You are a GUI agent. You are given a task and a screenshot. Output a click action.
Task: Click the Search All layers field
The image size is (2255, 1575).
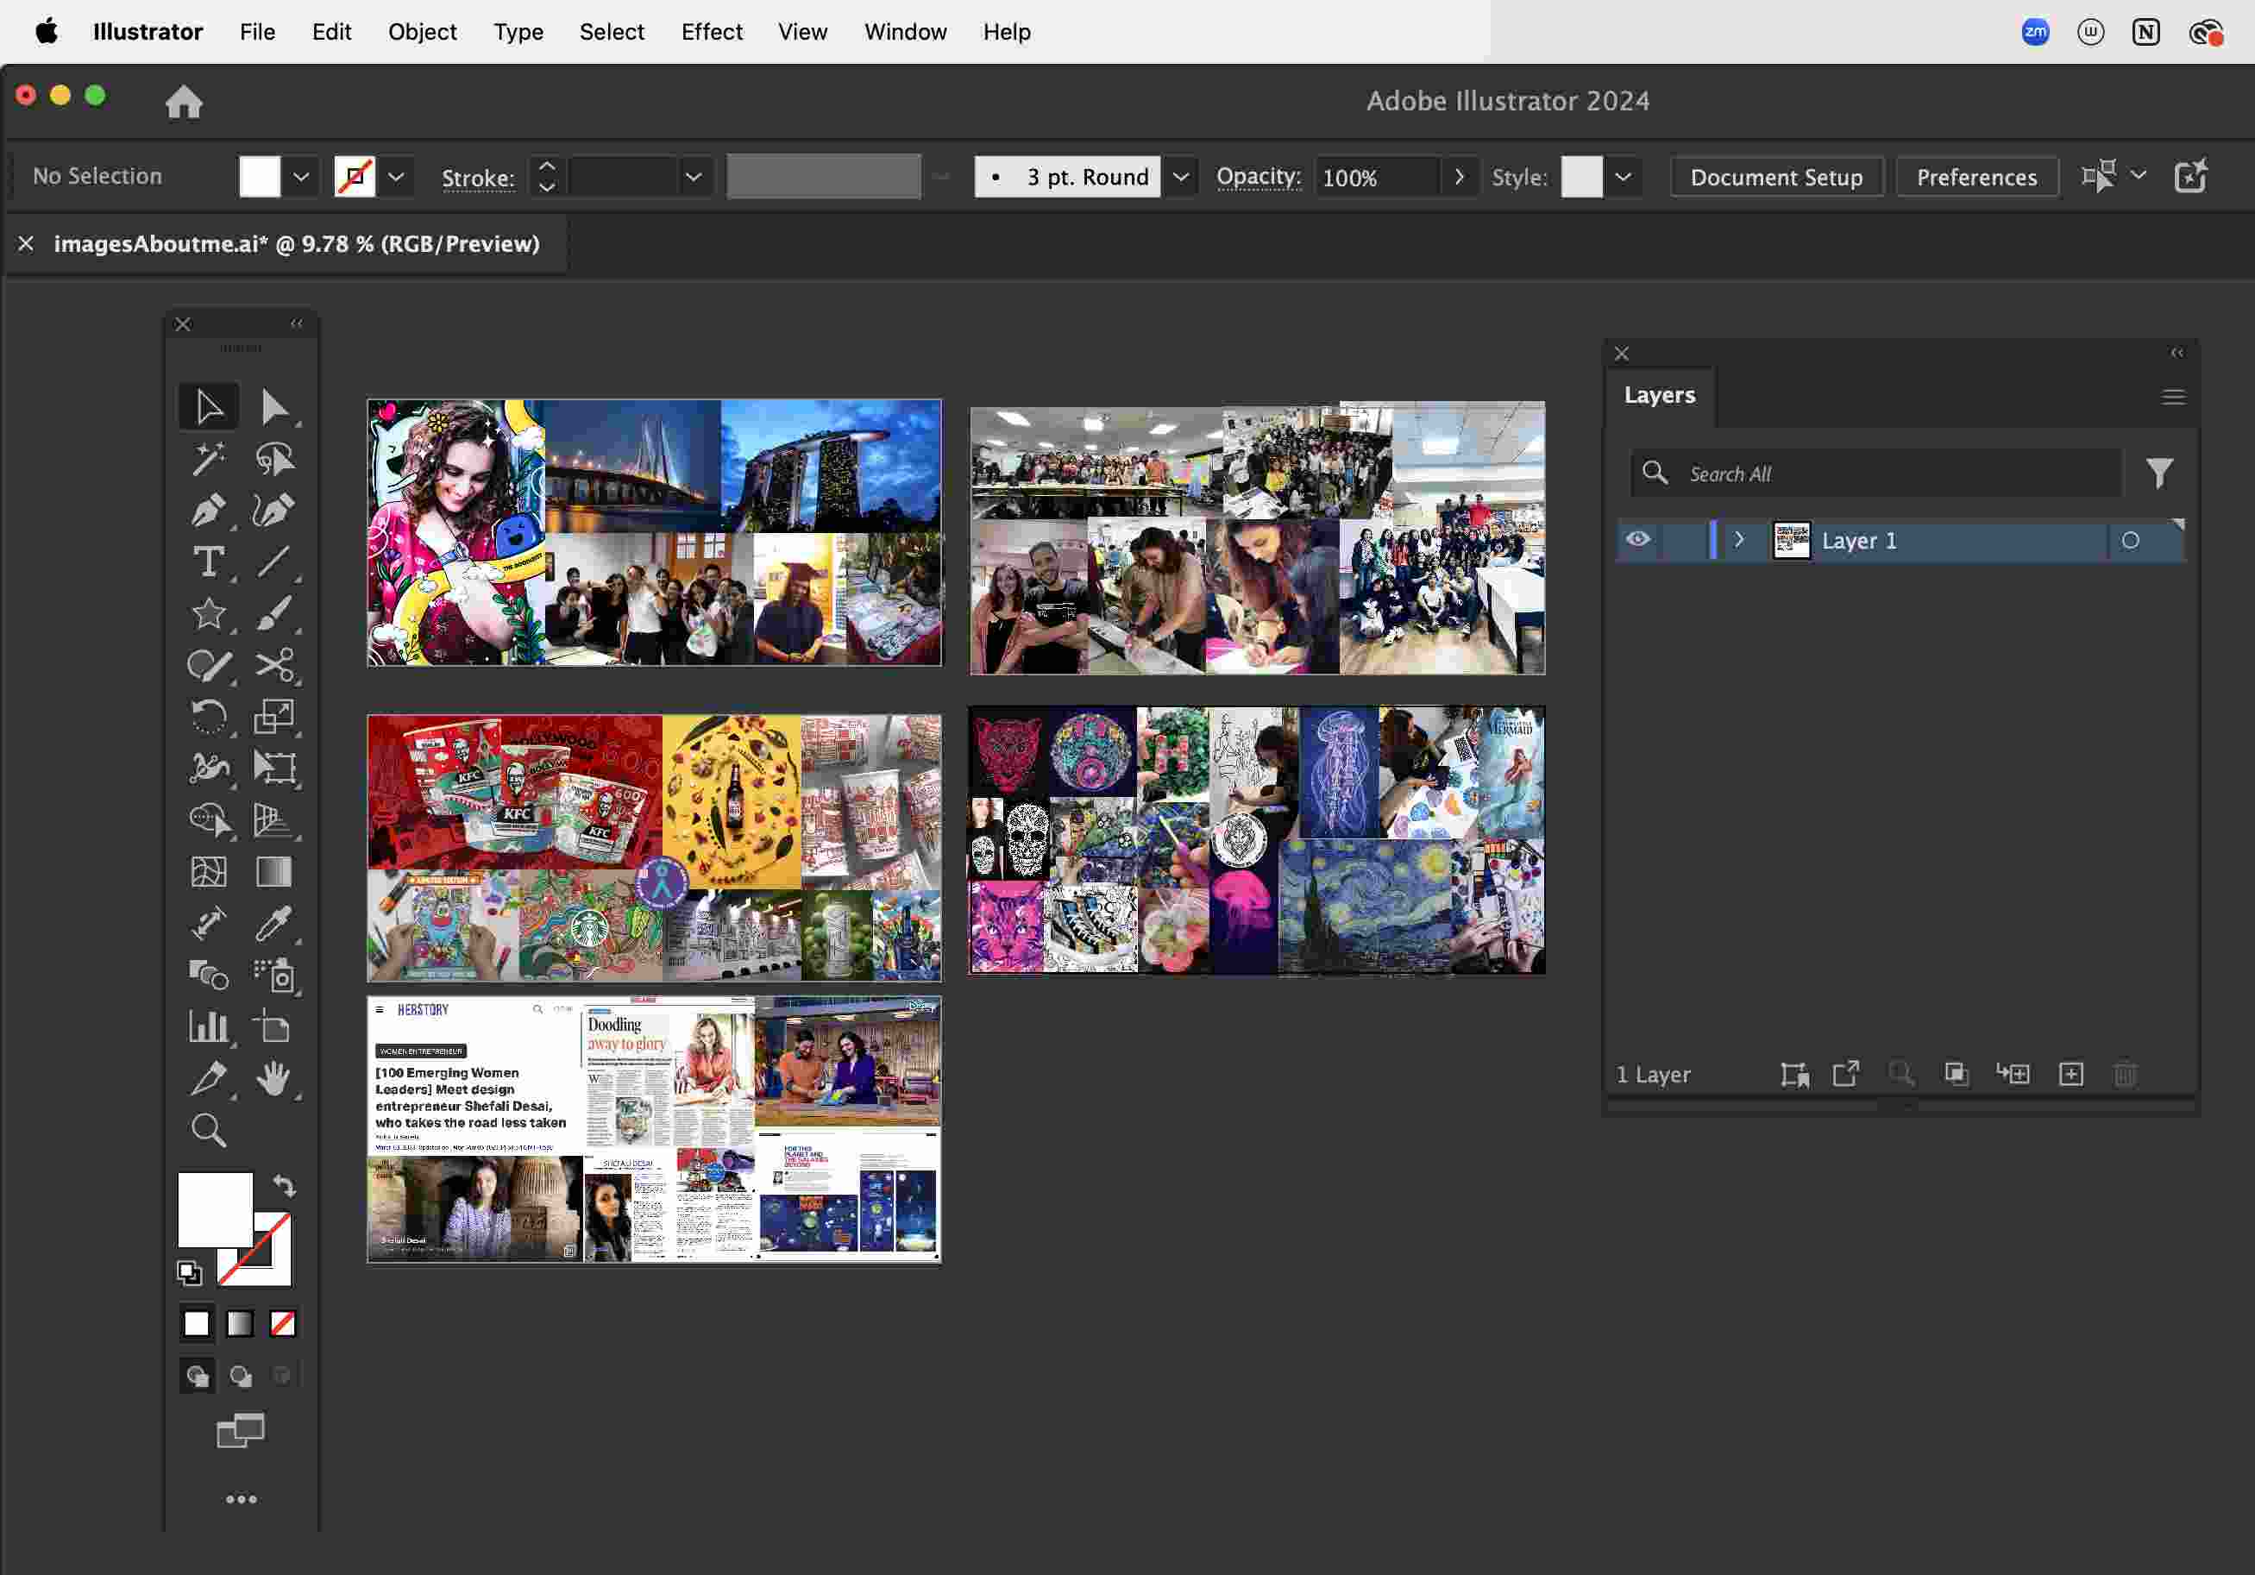click(1876, 474)
